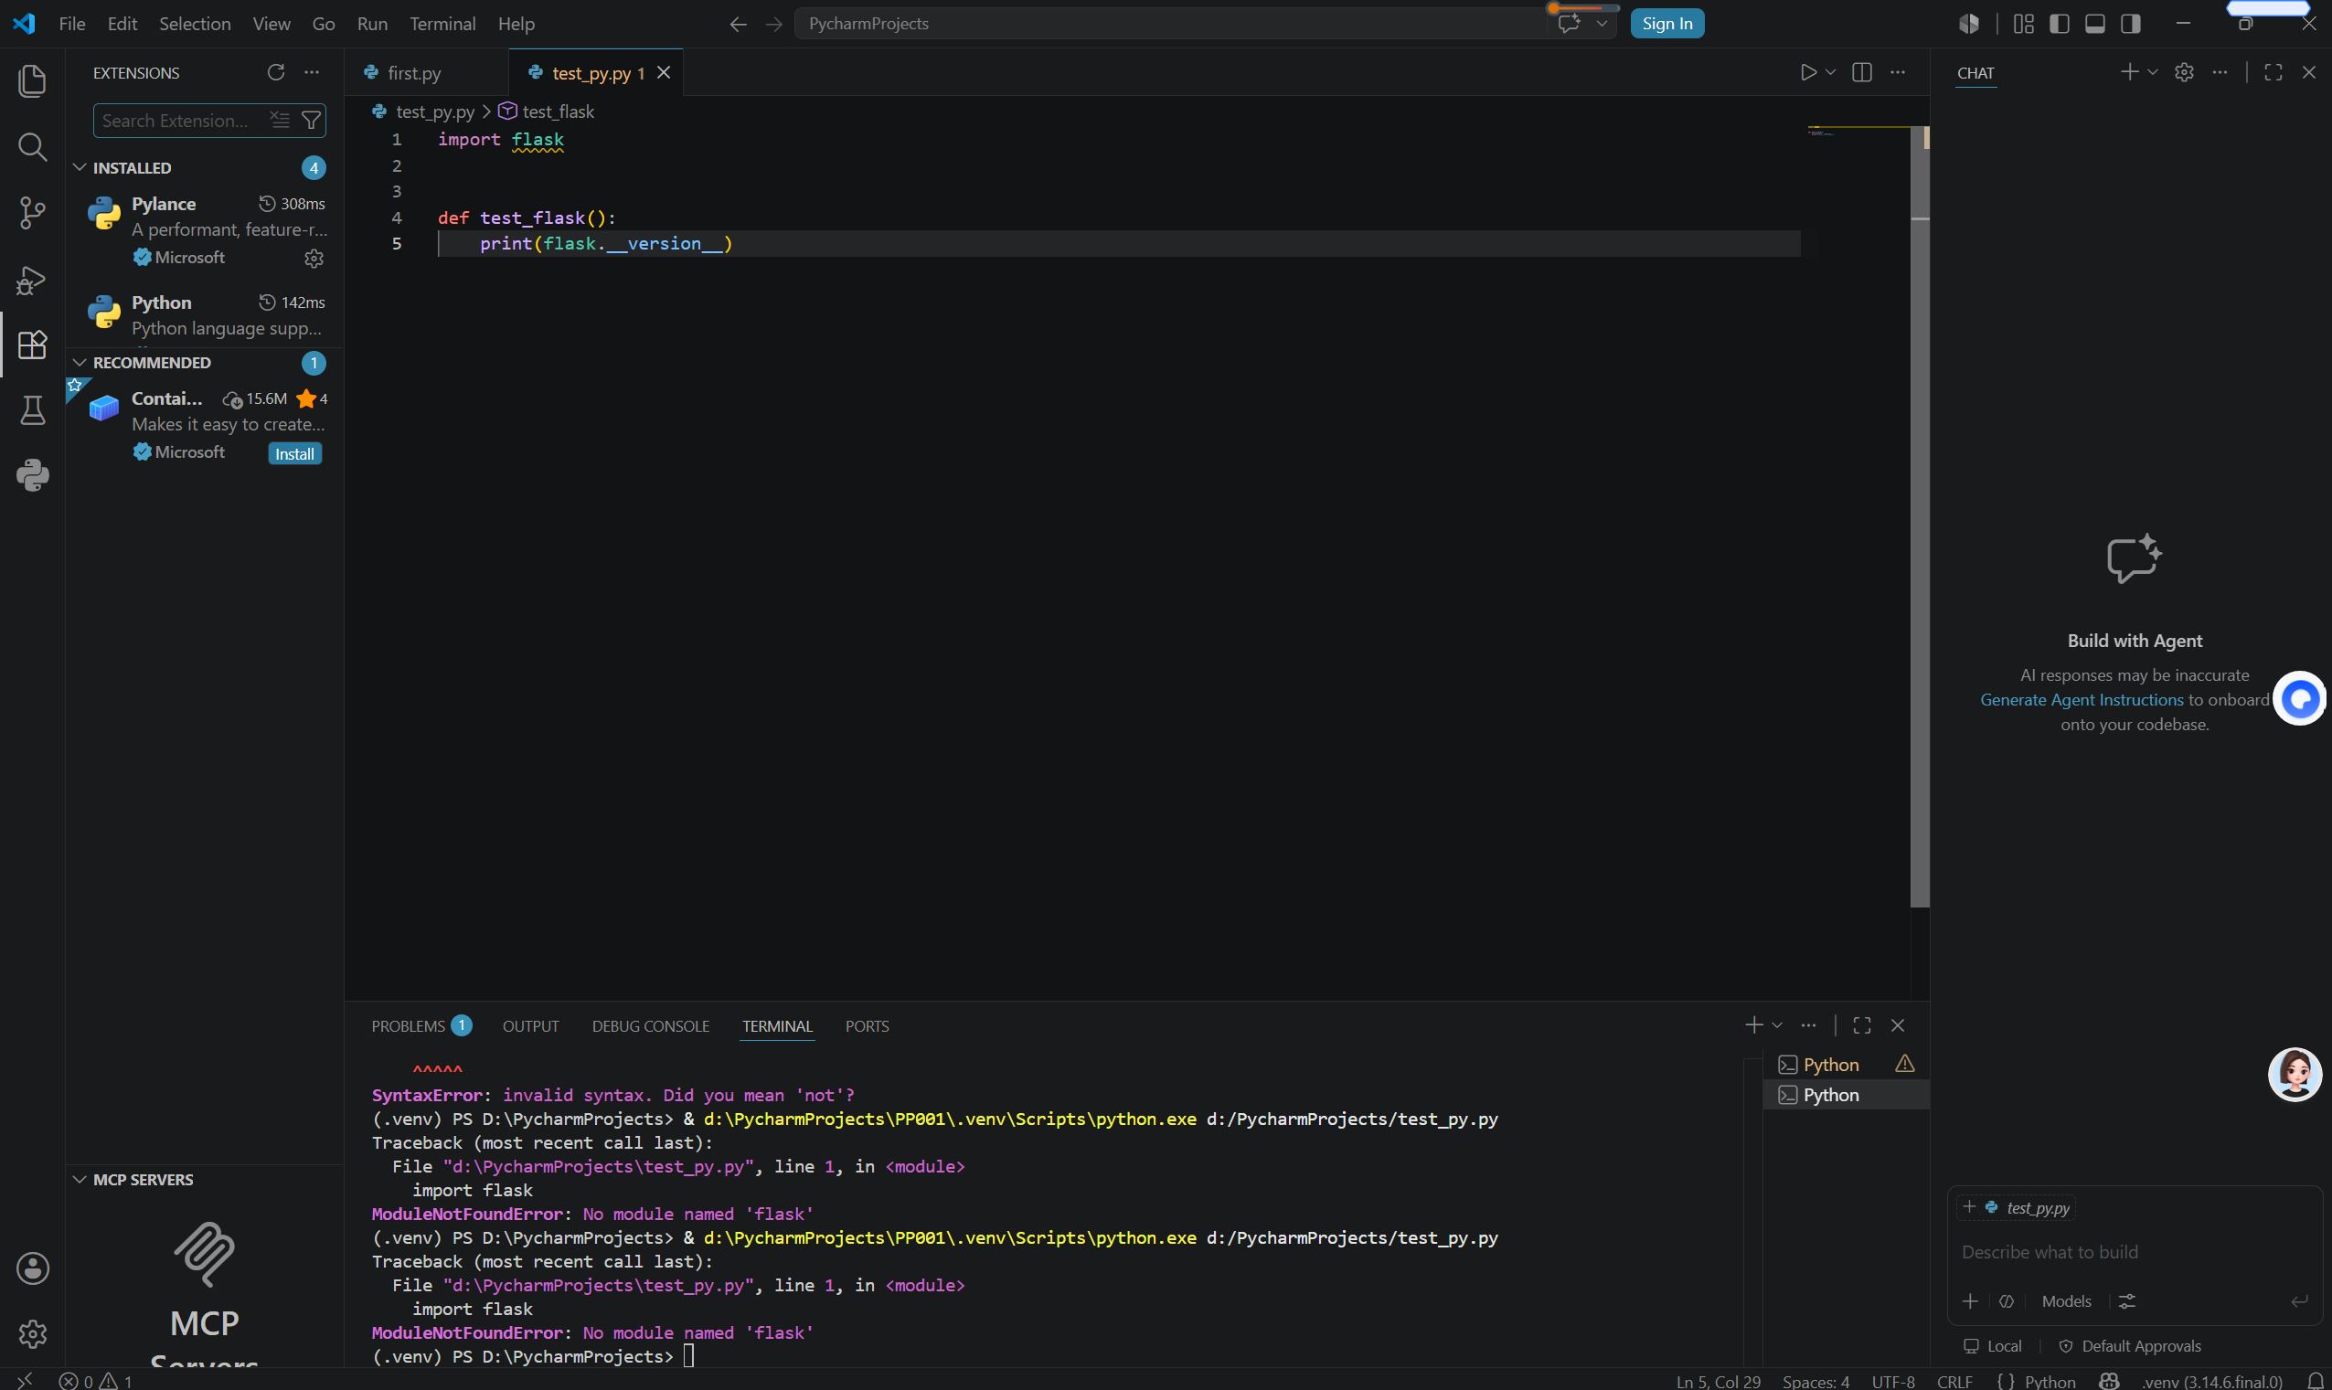This screenshot has width=2332, height=1390.
Task: Install the Container Tools extension
Action: pos(295,453)
